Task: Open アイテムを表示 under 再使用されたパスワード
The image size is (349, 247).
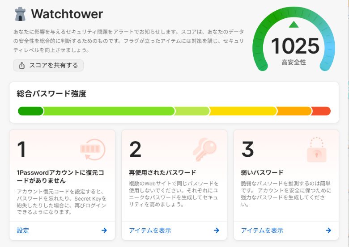Action: click(150, 230)
